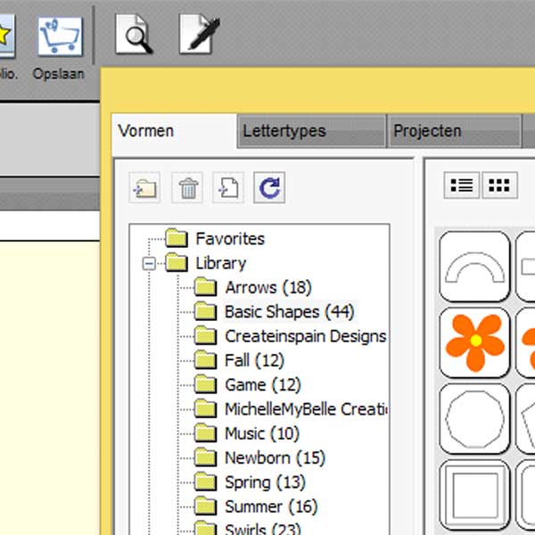
Task: Select the arch shape thumbnail
Action: (474, 267)
